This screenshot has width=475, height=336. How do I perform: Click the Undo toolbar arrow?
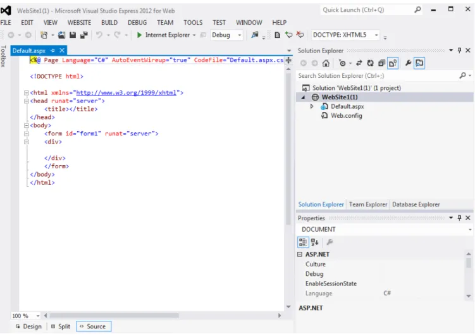tap(99, 35)
